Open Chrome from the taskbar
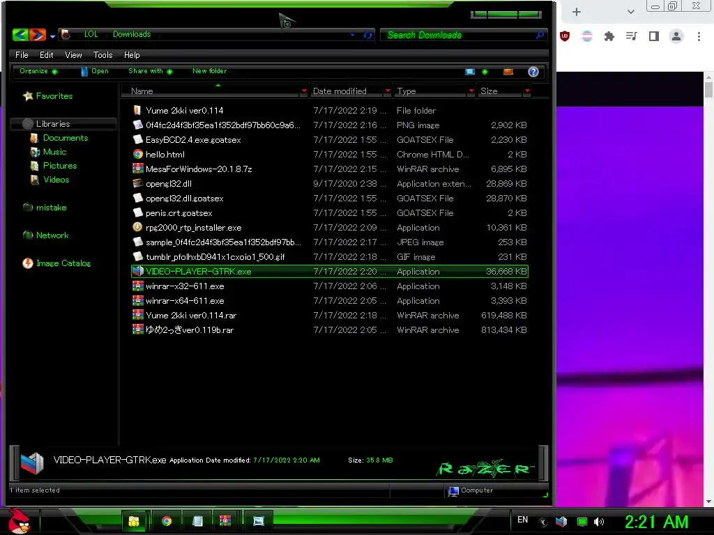The width and height of the screenshot is (714, 535). pyautogui.click(x=167, y=521)
